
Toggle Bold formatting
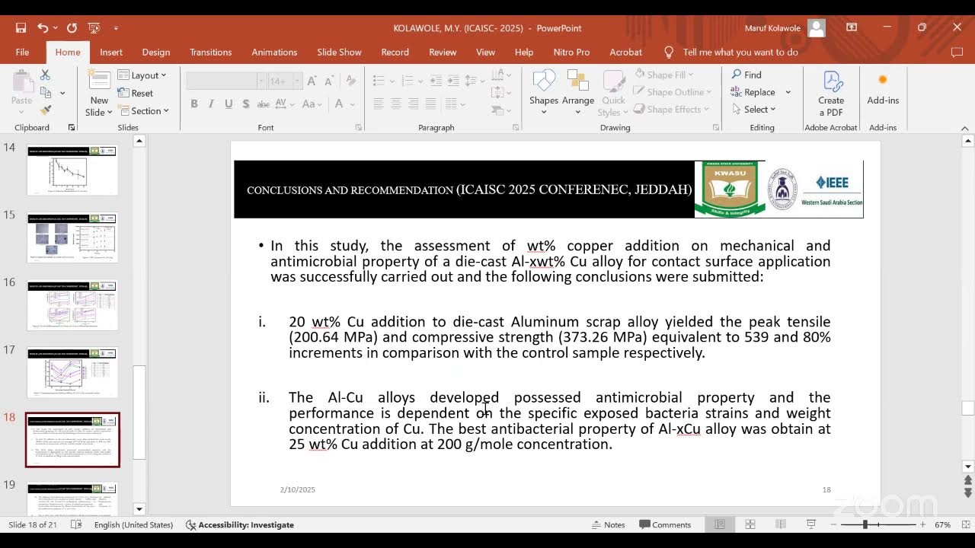[x=194, y=104]
